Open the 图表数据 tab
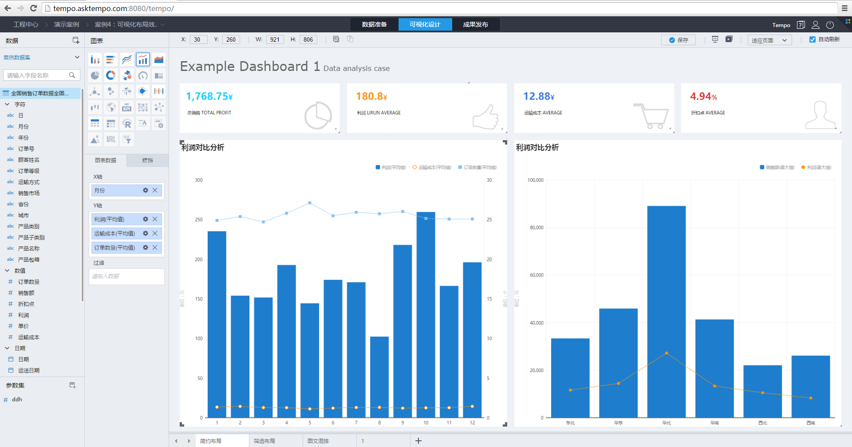Viewport: 852px width, 447px height. point(106,160)
